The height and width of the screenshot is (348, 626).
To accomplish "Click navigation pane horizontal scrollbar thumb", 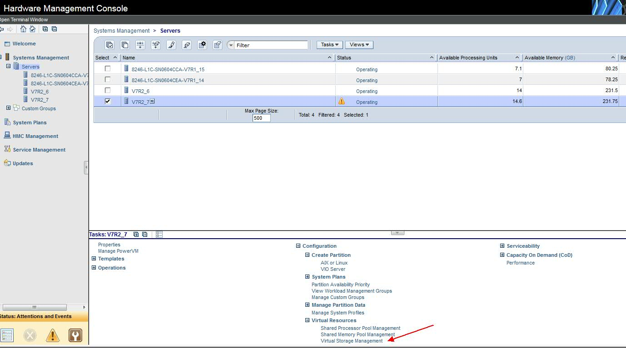I will (x=35, y=307).
